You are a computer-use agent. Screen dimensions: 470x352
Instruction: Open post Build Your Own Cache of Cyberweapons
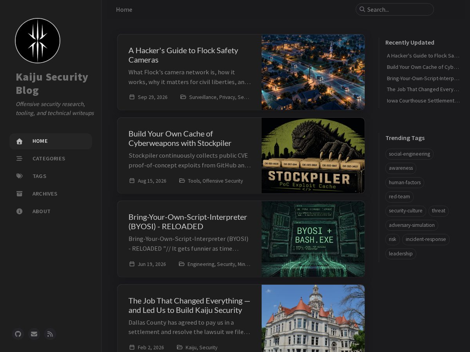(x=180, y=138)
